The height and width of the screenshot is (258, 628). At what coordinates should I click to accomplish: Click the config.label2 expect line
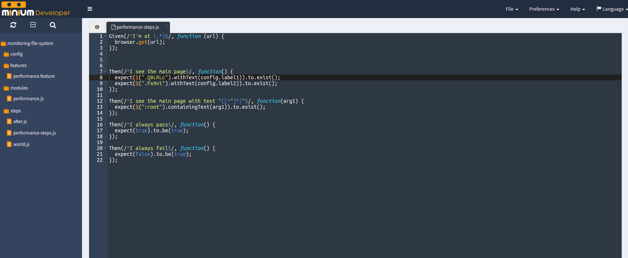pos(196,83)
